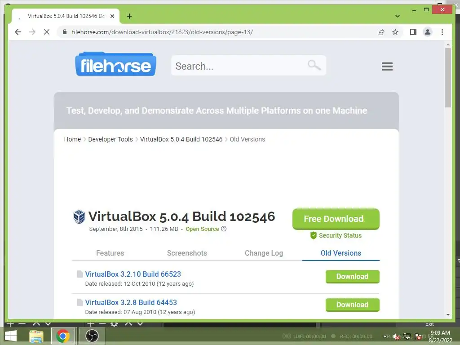Click the volume tray icon
460x345 pixels.
pos(396,336)
